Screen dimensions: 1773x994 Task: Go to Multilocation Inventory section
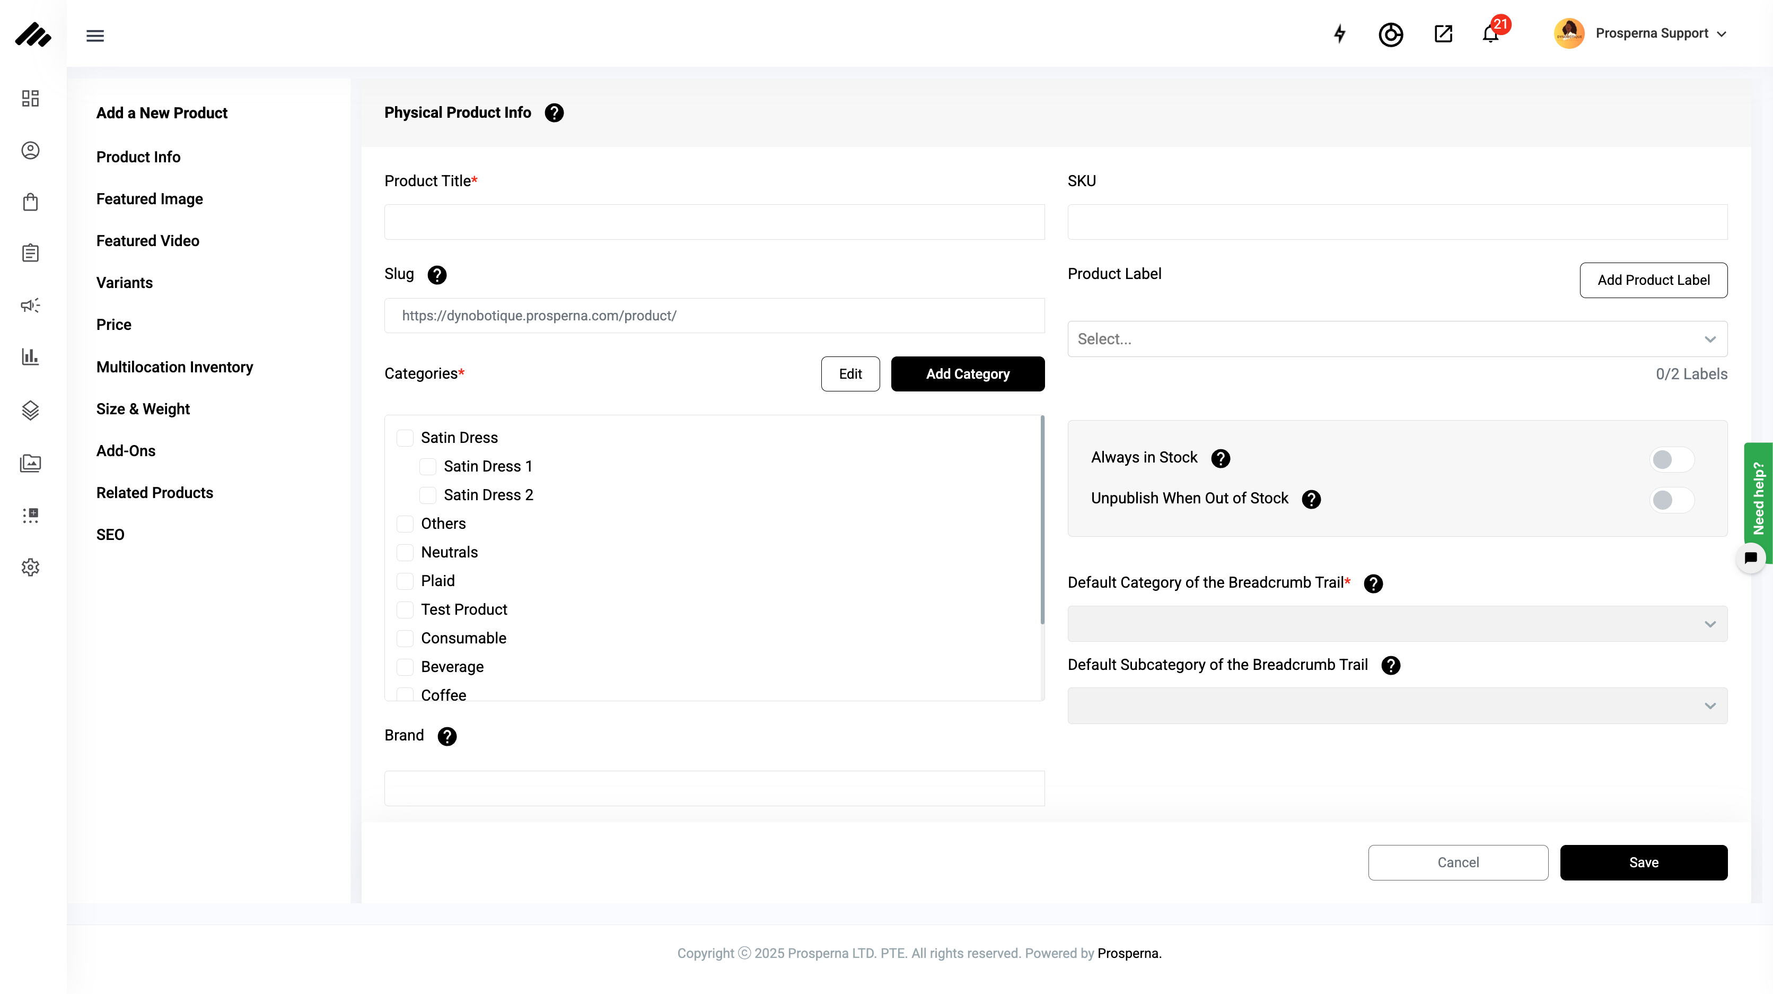point(175,367)
